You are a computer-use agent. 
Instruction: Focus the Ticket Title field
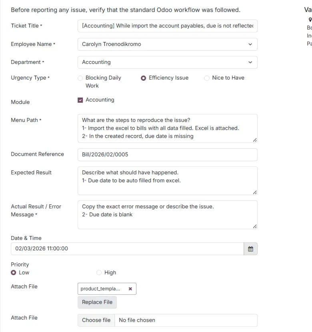coord(167,26)
